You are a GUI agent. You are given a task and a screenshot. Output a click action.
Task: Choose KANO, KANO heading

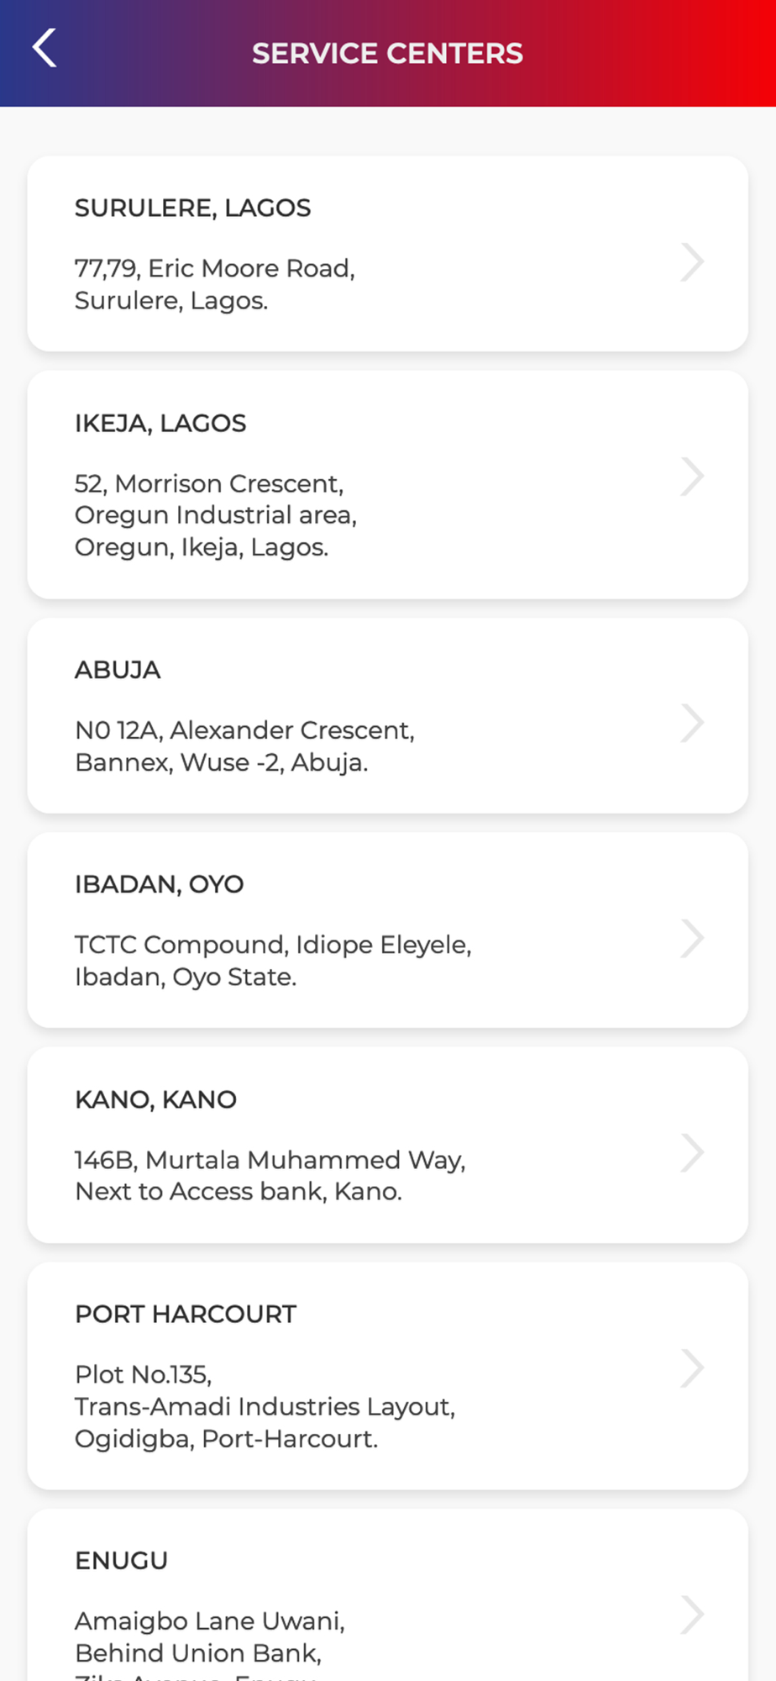pyautogui.click(x=156, y=1099)
